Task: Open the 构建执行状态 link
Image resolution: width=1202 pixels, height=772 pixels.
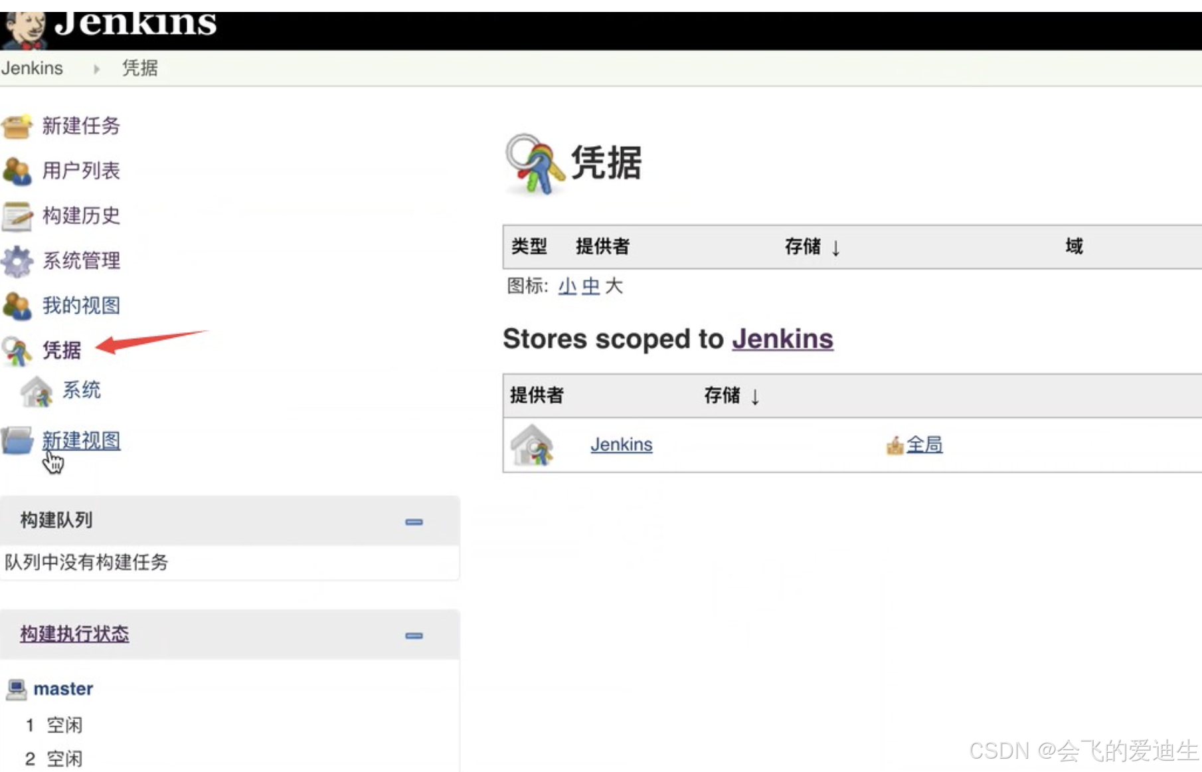Action: tap(74, 634)
